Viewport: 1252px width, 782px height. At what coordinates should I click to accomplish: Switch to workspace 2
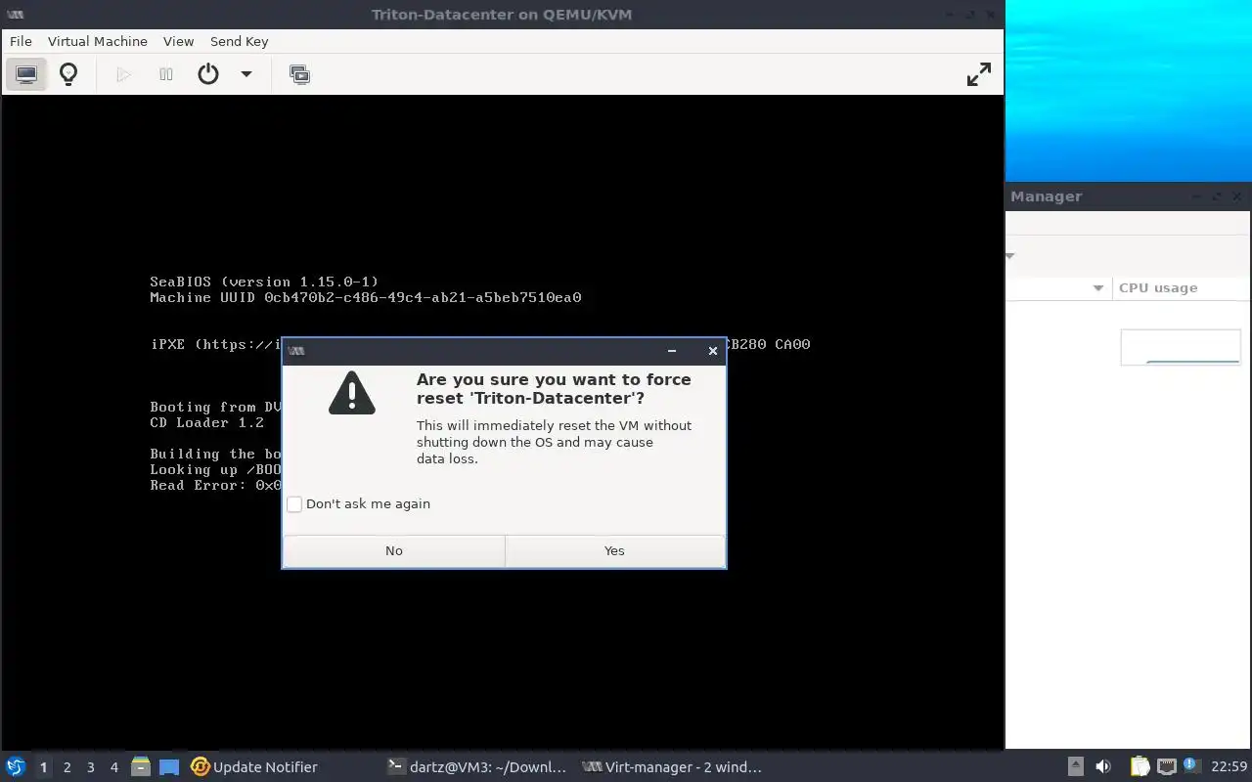[x=67, y=767]
